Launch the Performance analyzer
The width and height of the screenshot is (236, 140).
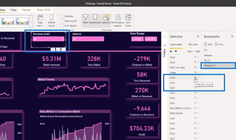[x=118, y=21]
